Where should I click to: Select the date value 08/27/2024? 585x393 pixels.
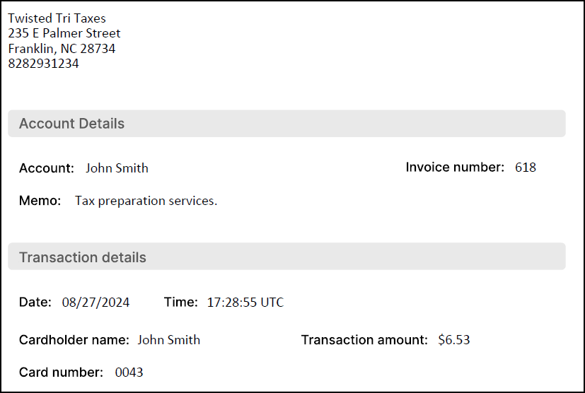click(95, 303)
